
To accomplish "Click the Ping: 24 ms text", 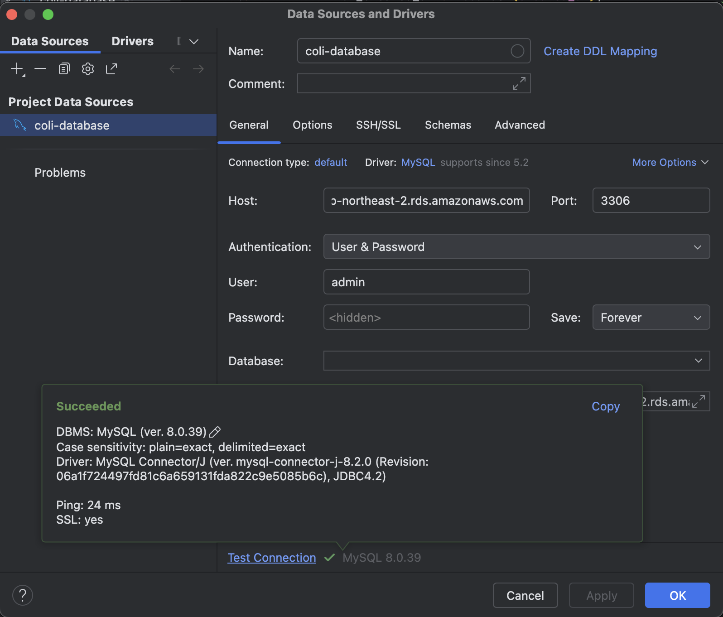I will click(88, 505).
